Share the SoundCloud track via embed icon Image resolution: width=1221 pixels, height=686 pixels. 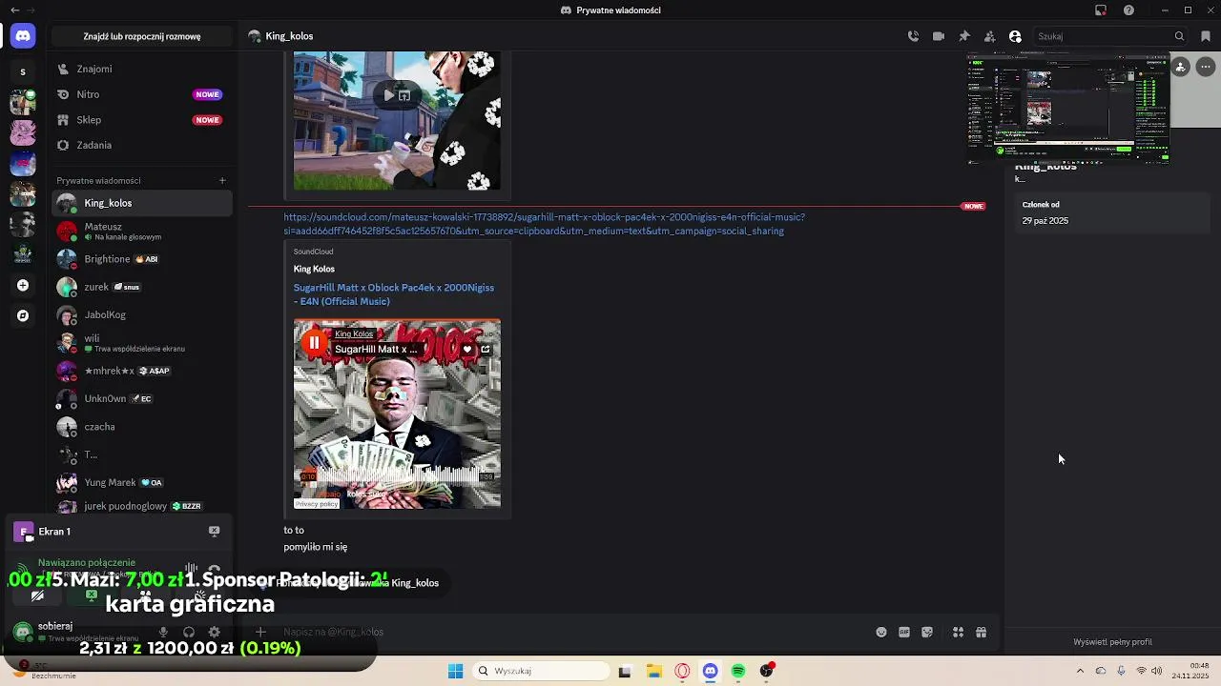point(486,350)
